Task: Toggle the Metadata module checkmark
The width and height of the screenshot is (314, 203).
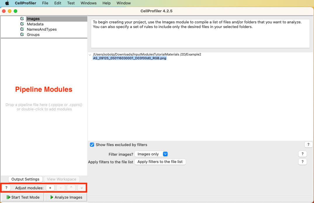Action: pos(22,24)
